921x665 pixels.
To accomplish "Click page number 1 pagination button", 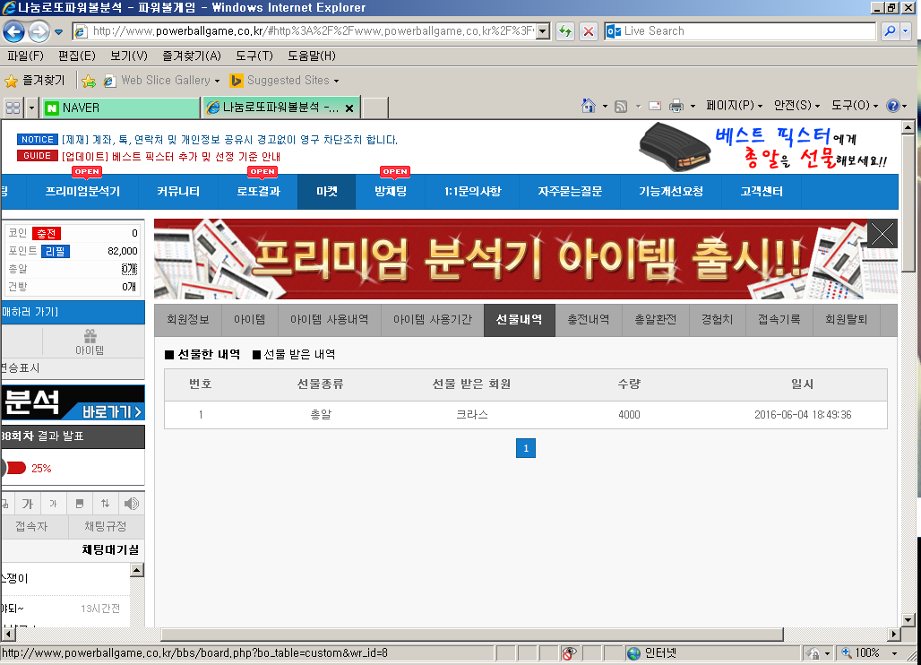I will 526,448.
